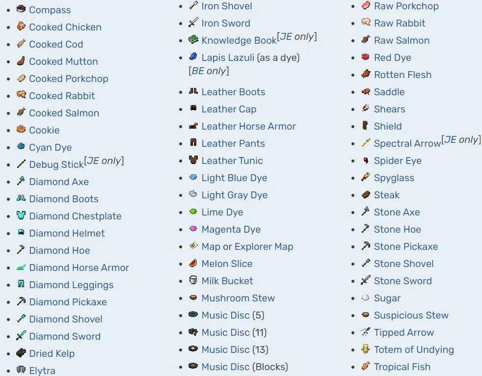Click the Totem of Undying icon
The width and height of the screenshot is (482, 376).
click(x=366, y=349)
